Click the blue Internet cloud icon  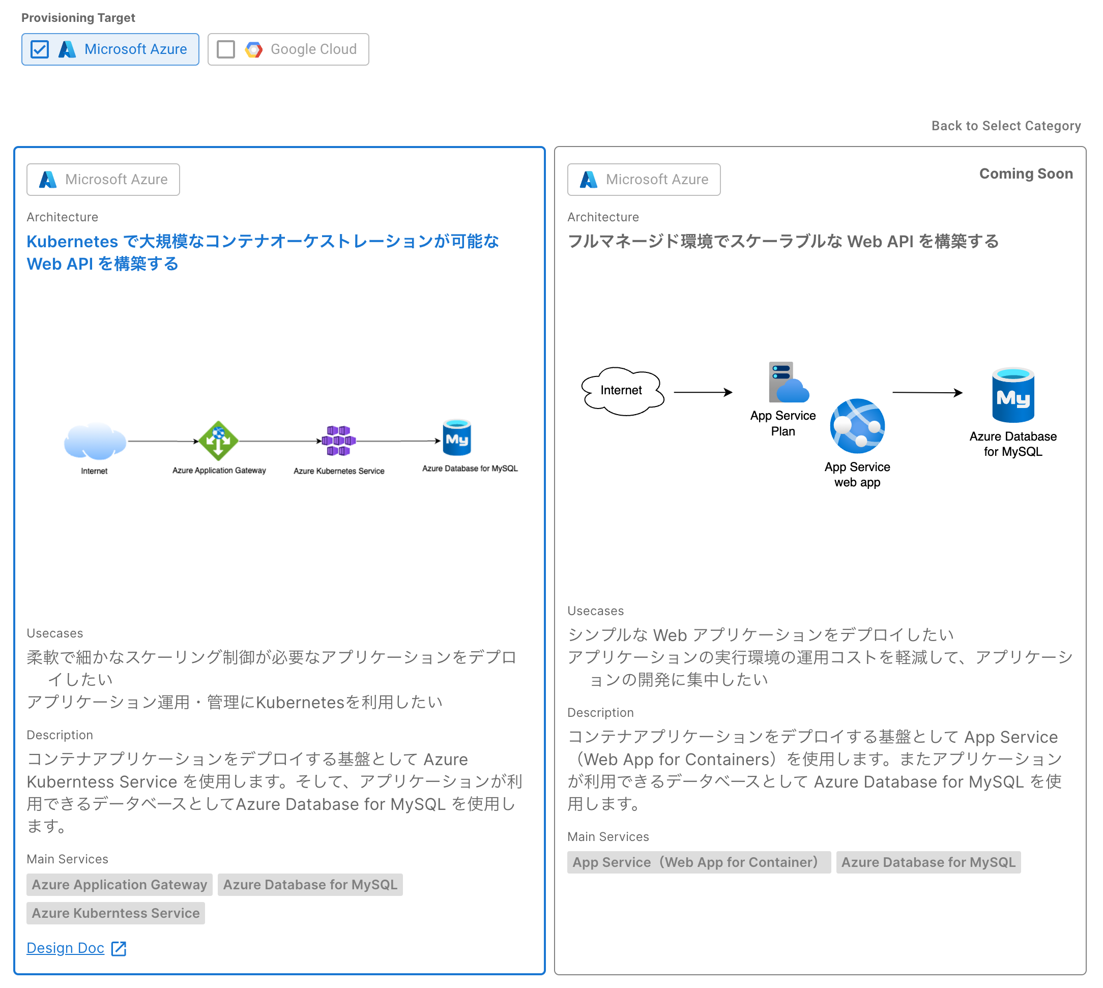tap(95, 441)
